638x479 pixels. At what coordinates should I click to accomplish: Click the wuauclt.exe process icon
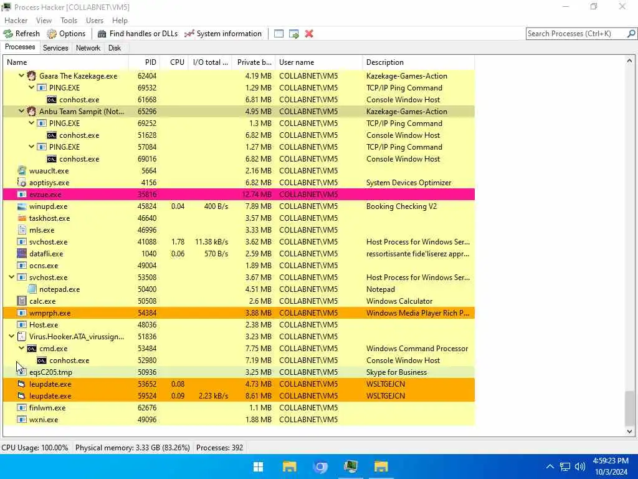22,171
